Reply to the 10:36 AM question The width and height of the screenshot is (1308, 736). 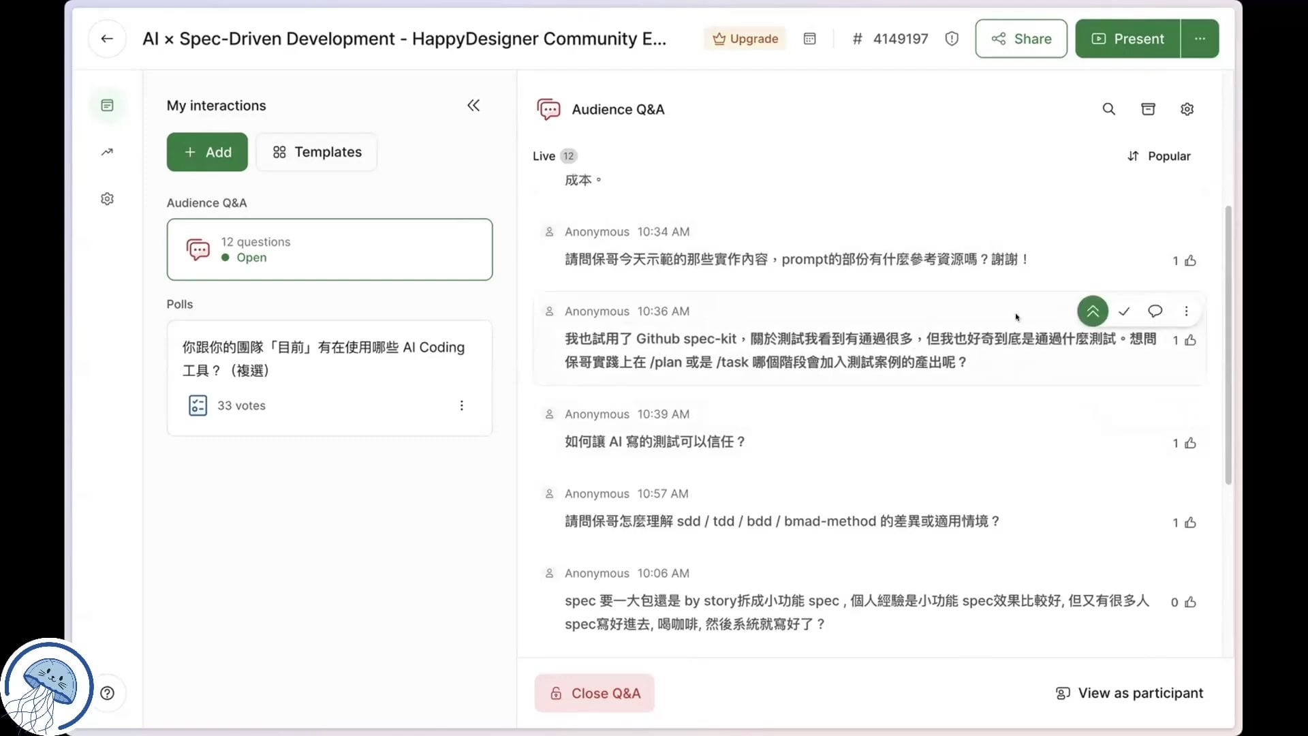(1155, 311)
